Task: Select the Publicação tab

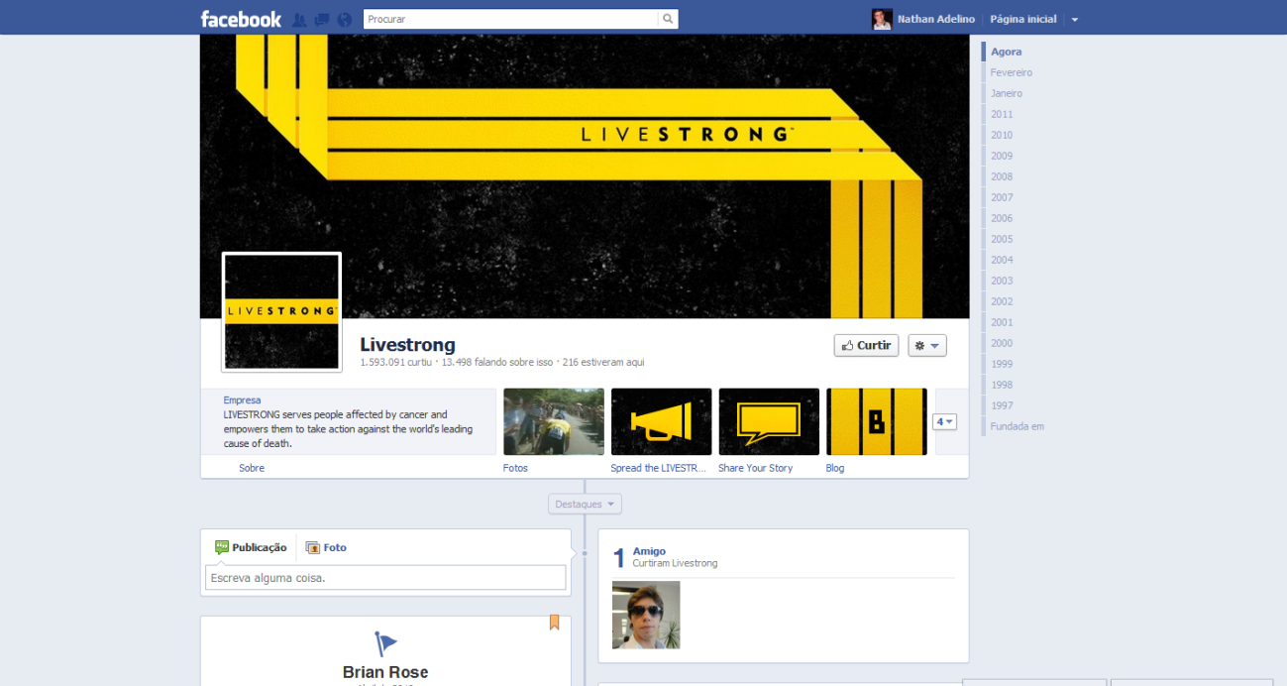Action: (x=251, y=547)
